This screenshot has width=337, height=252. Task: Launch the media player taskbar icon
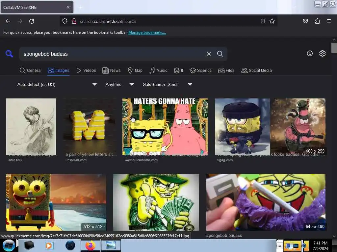(49, 245)
